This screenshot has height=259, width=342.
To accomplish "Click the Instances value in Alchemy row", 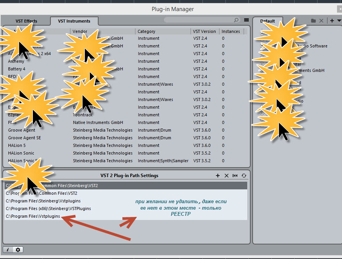I will tap(223, 61).
